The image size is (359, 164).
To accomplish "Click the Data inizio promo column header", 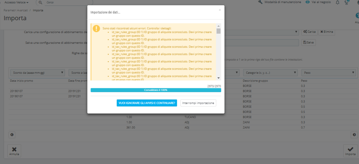I will 22,81.
